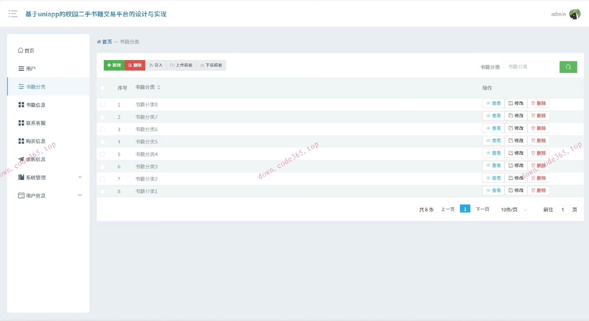Click the 删除 trash button for 书籍分类1
589x321 pixels.
pyautogui.click(x=538, y=191)
